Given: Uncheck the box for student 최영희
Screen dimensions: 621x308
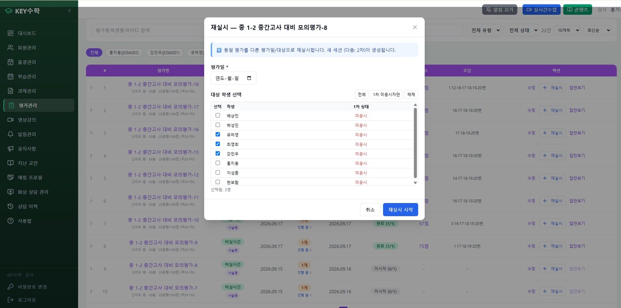Looking at the screenshot, I should tap(218, 144).
